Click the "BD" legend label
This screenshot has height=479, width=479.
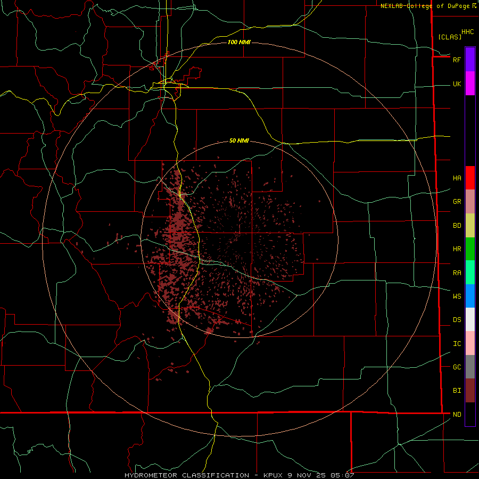457,225
